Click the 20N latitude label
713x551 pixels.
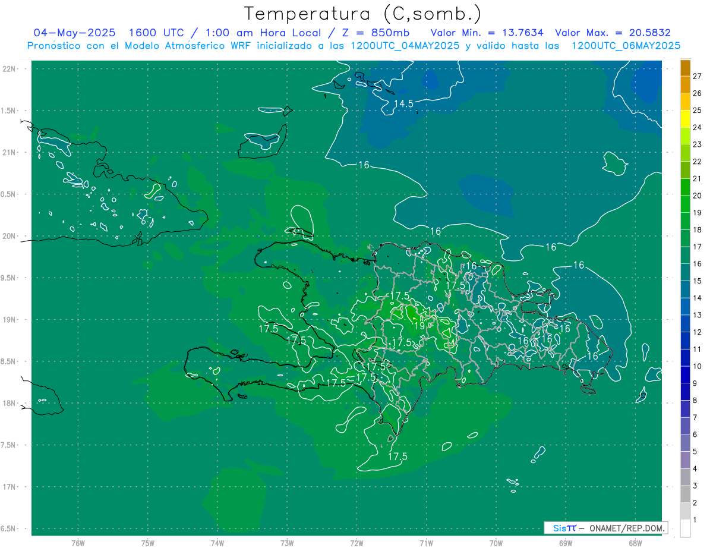(x=9, y=236)
